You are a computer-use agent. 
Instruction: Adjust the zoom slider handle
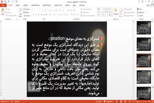click(138, 101)
